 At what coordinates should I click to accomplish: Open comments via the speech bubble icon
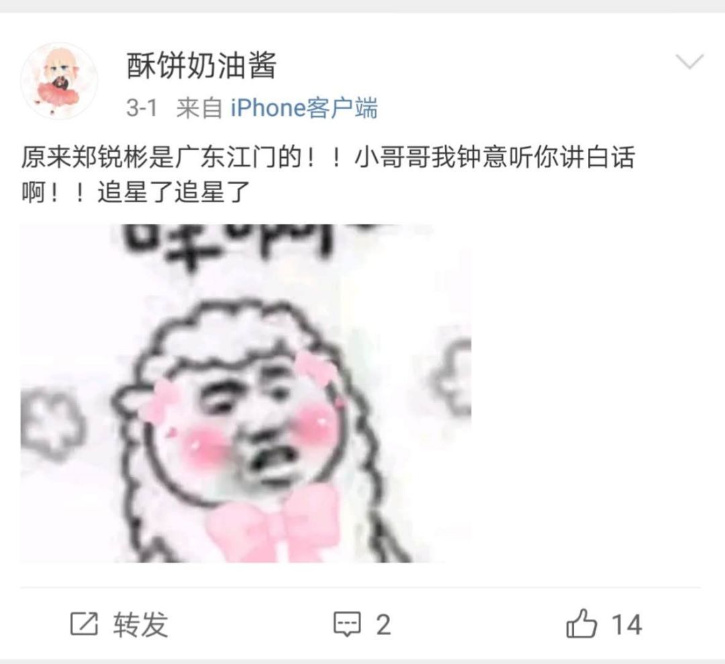[x=347, y=624]
